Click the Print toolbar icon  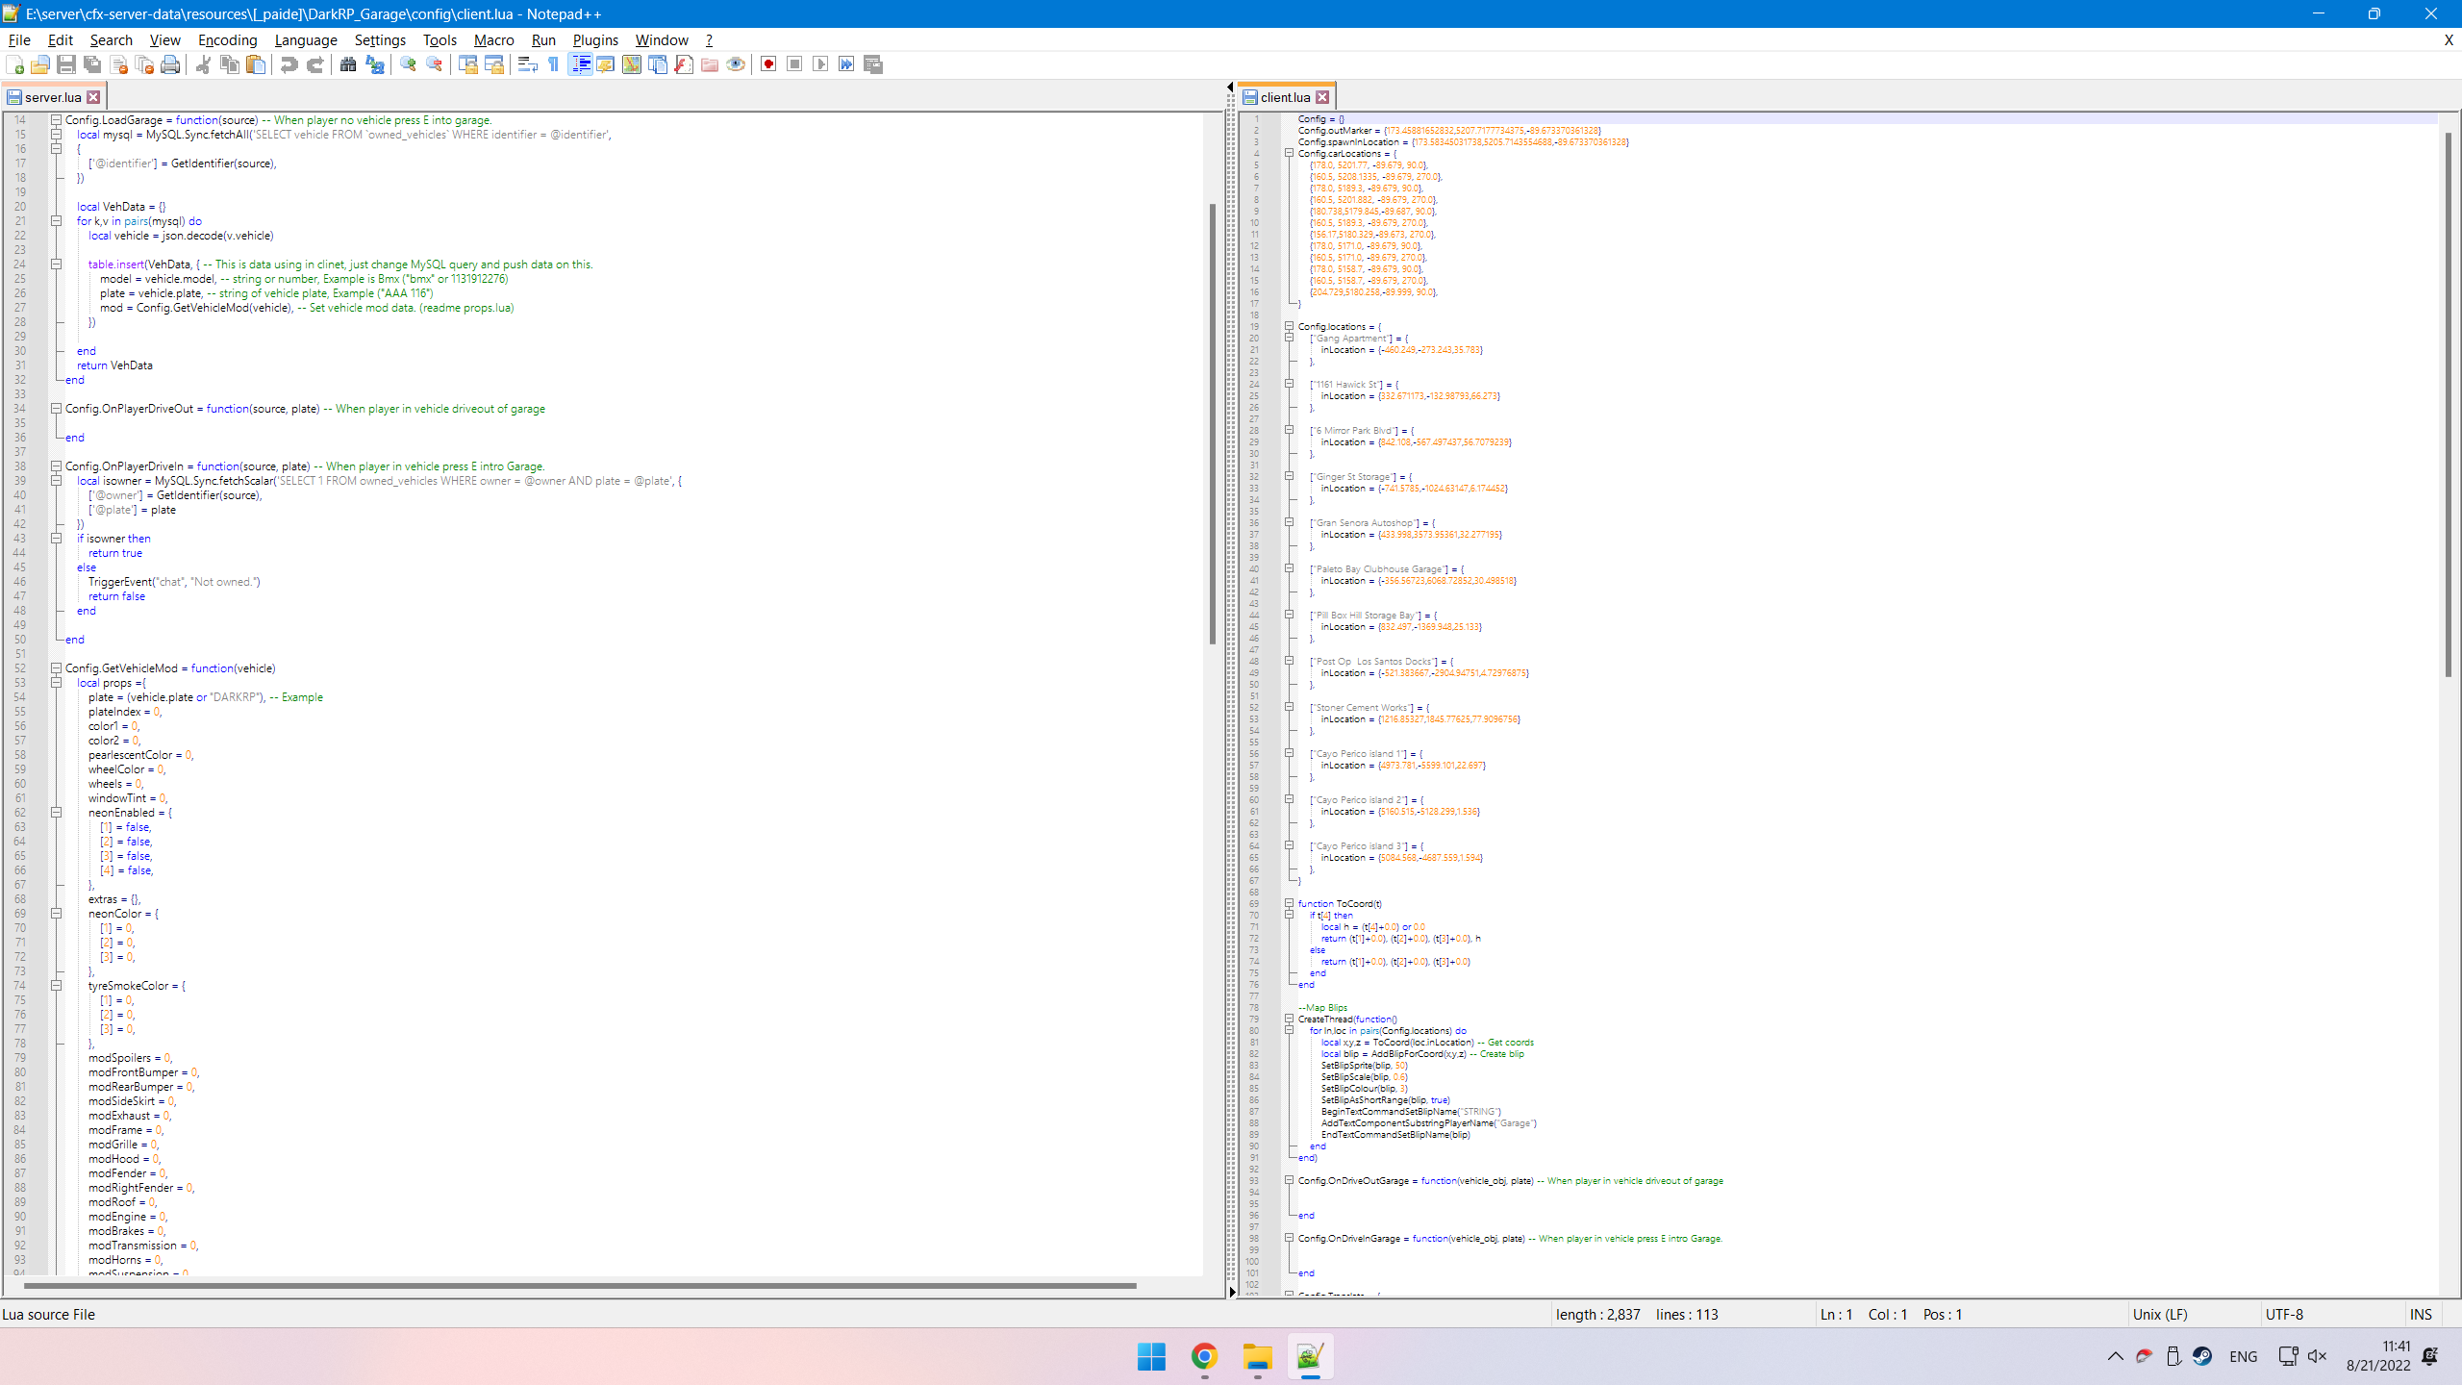(170, 64)
